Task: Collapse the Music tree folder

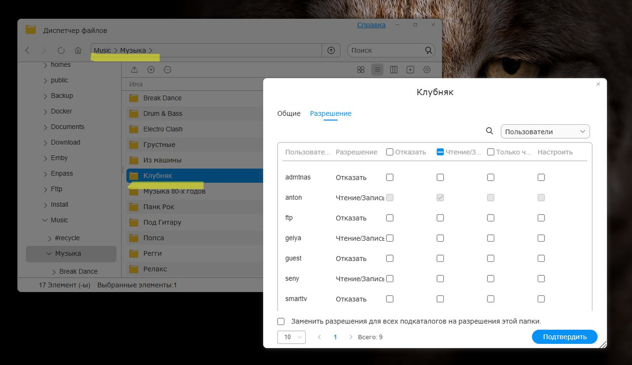Action: click(45, 220)
